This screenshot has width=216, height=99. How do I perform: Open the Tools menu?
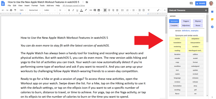pos(42,6)
